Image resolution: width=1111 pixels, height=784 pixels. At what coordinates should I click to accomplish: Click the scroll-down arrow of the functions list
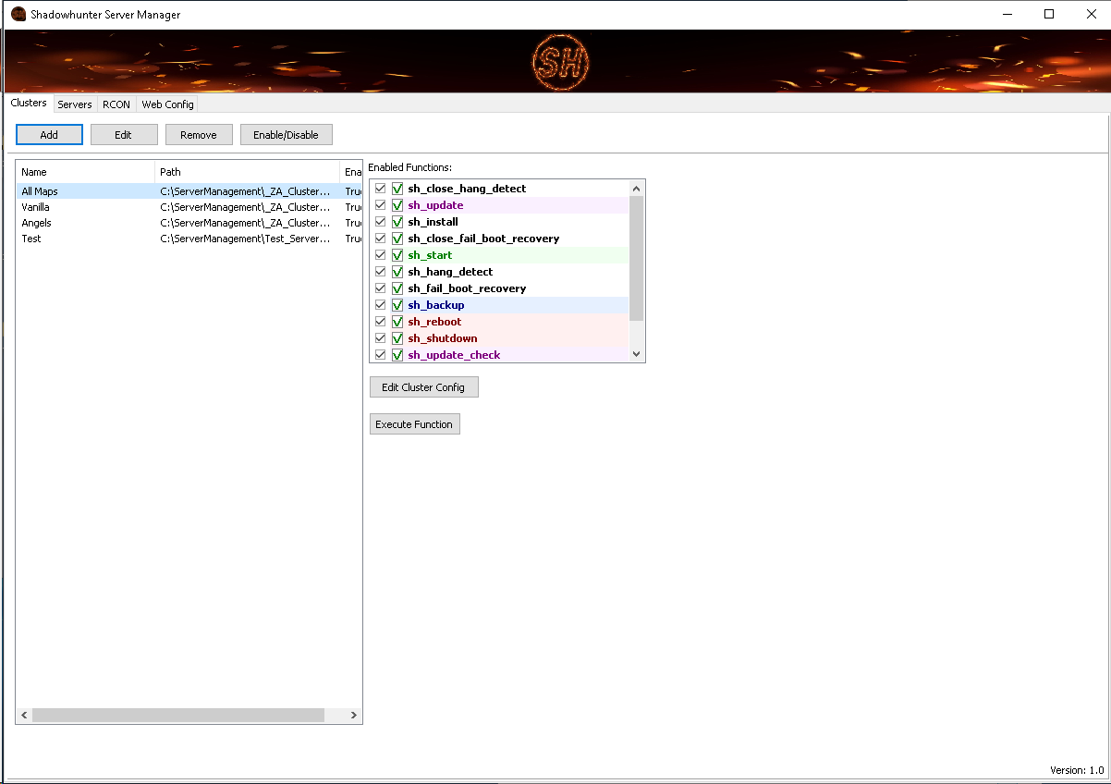click(x=636, y=353)
